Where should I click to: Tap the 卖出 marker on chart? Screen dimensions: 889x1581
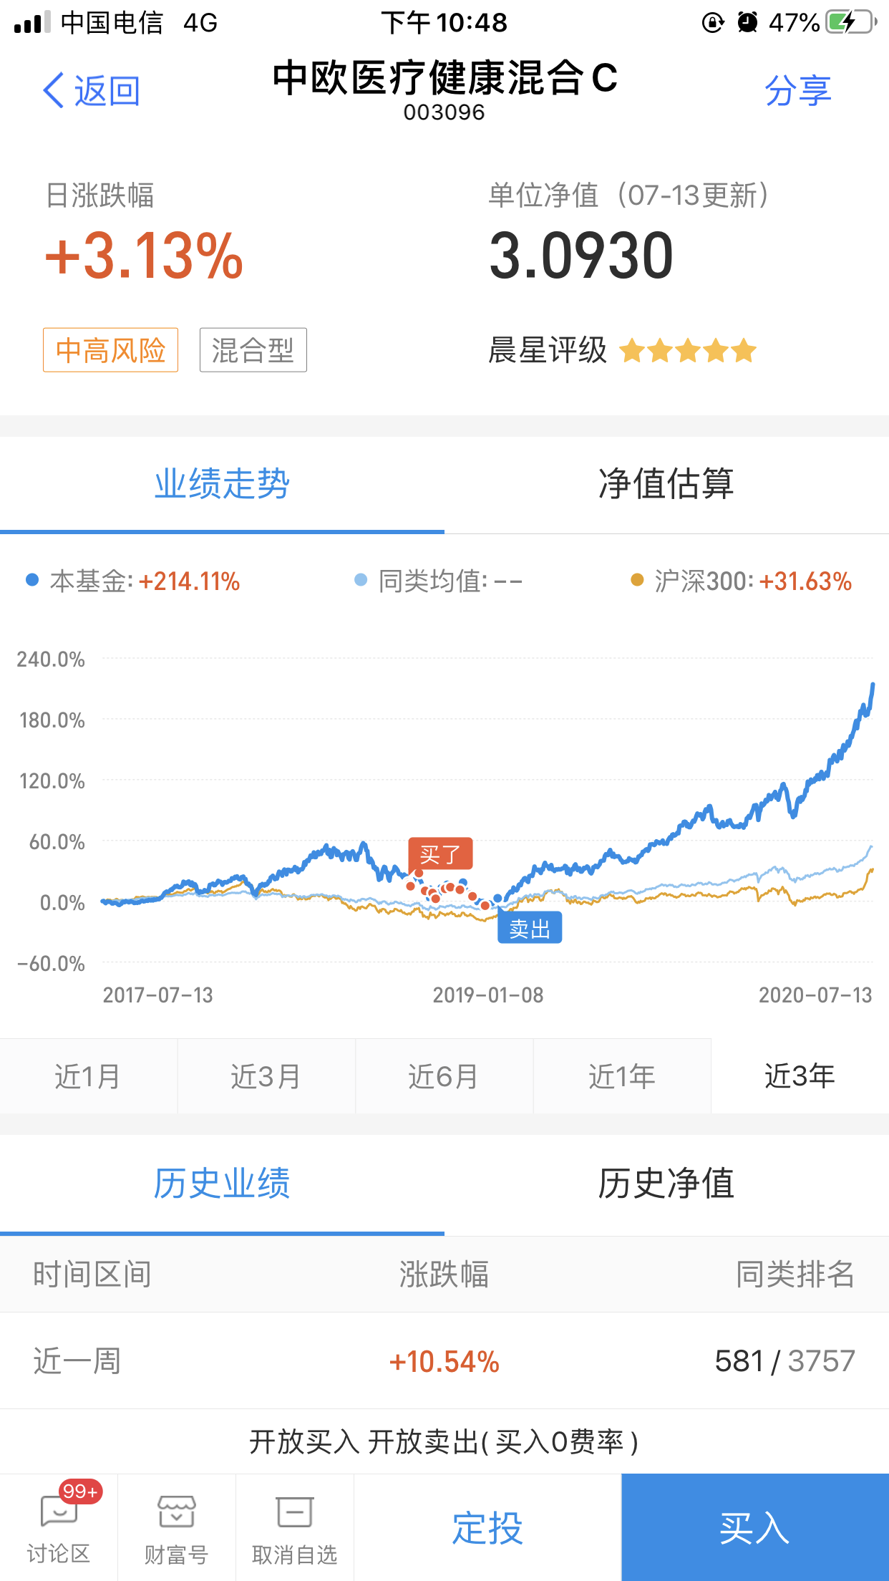click(530, 929)
